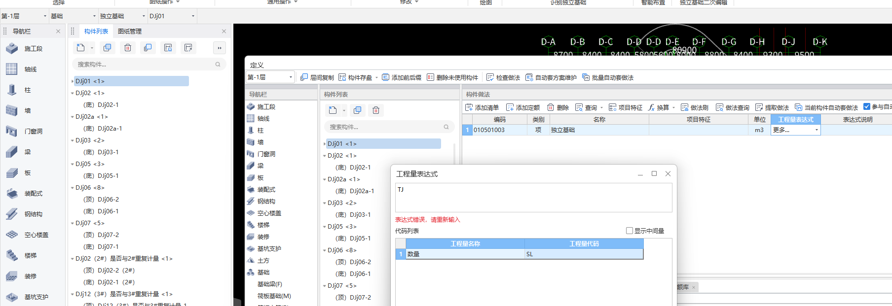The height and width of the screenshot is (306, 892).
Task: Collapse DJj06 <8> in the main component tree
Action: click(73, 188)
